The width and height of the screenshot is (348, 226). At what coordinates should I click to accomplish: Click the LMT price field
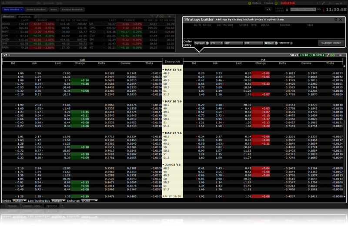click(x=234, y=43)
